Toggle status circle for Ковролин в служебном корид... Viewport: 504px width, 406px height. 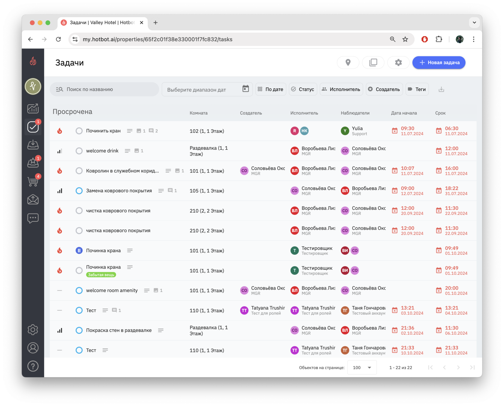tap(79, 171)
